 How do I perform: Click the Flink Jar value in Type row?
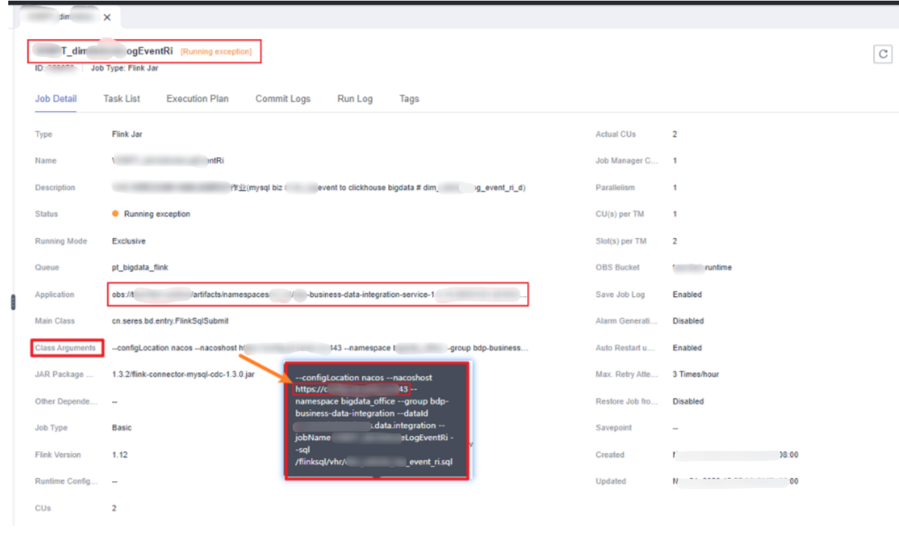(x=127, y=134)
